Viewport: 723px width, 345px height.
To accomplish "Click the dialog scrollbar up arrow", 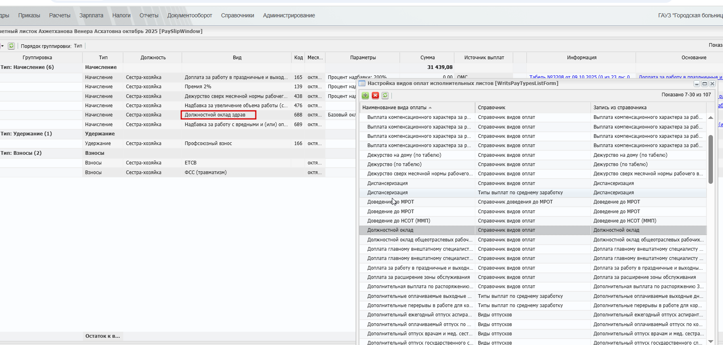I will coord(711,118).
